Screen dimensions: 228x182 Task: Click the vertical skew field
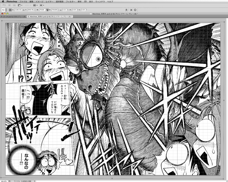click(x=83, y=10)
